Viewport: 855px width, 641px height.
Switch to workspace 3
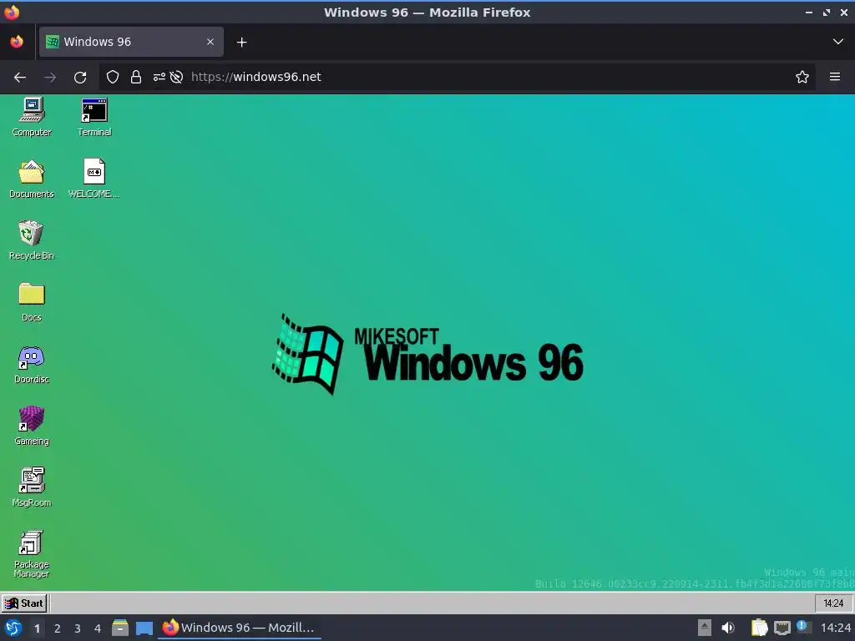tap(78, 628)
